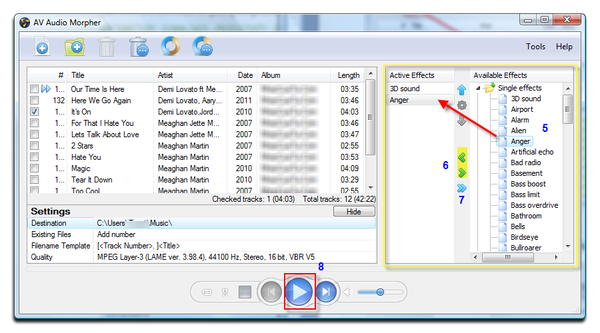Select Bad radio effect

pos(526,163)
